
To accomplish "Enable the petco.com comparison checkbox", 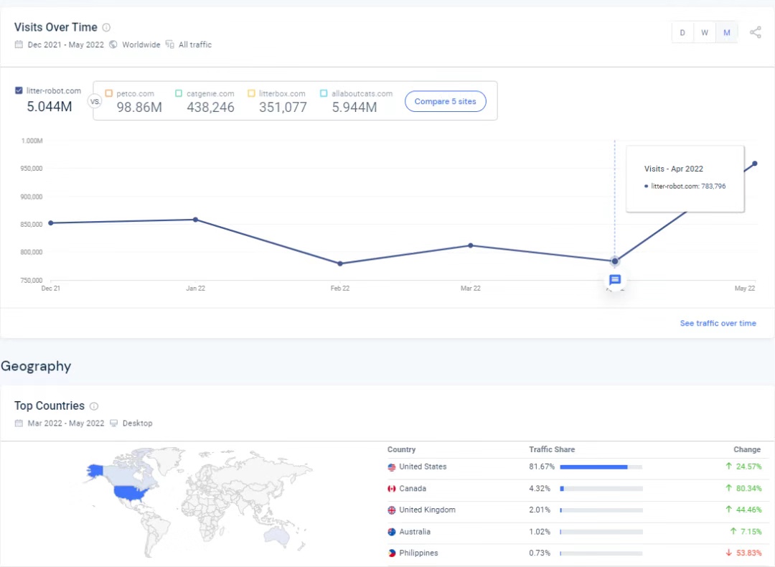I will click(x=109, y=93).
